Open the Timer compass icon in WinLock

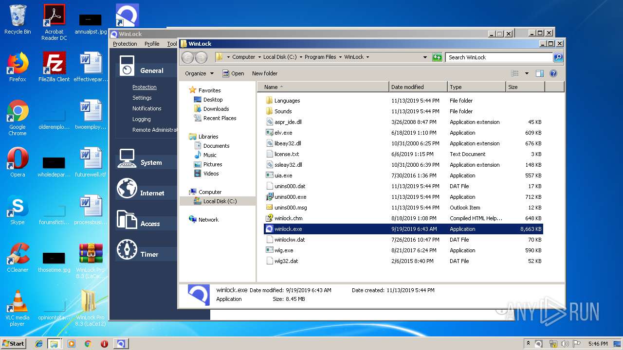[127, 249]
